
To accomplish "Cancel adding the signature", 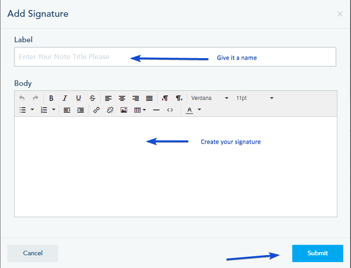I will (x=33, y=253).
